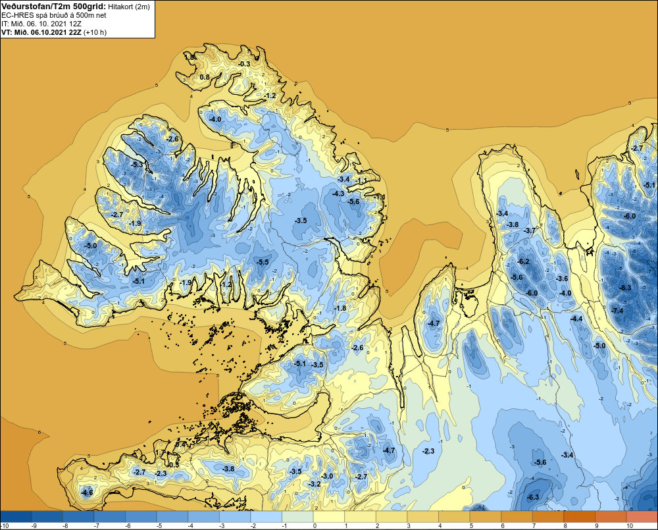The image size is (658, 530).
Task: Select the 'EC-HRES spá brúuð á 500m net' line
Action: [x=54, y=16]
